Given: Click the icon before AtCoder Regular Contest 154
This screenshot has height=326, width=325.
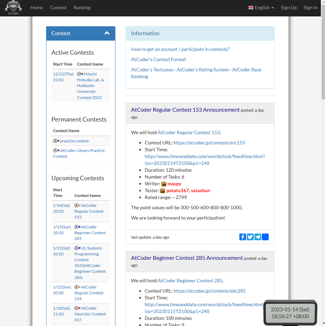Looking at the screenshot, I should (77, 287).
